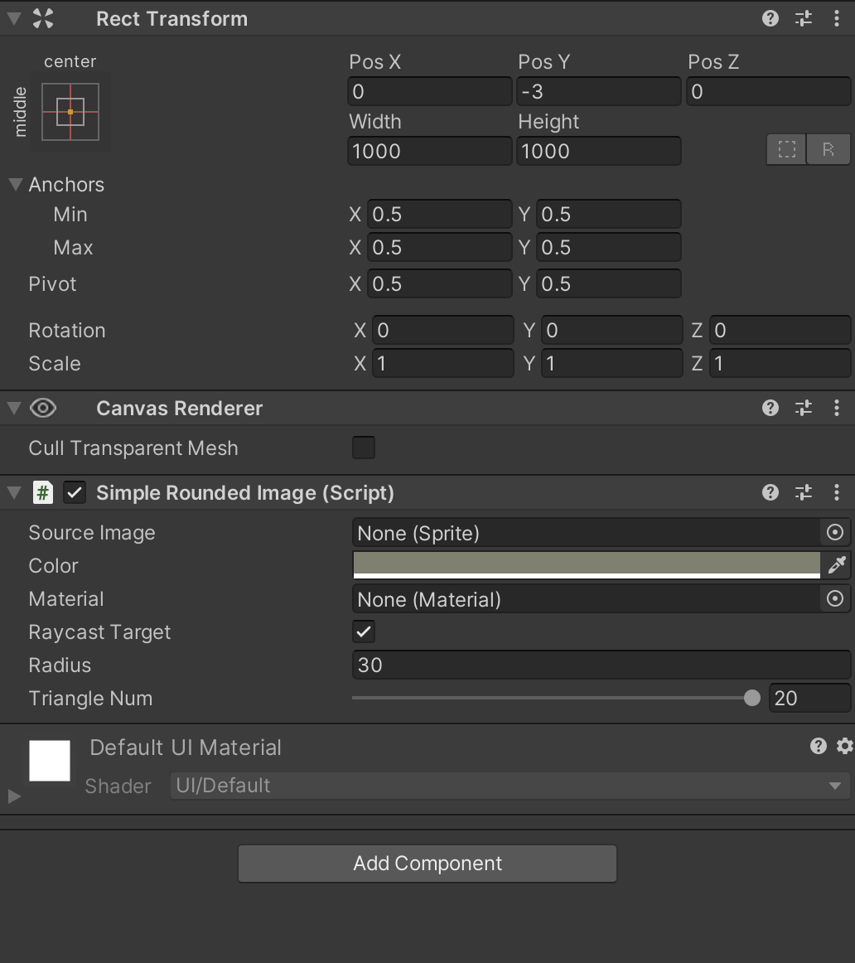Click the Add Component button
855x963 pixels.
pos(427,863)
